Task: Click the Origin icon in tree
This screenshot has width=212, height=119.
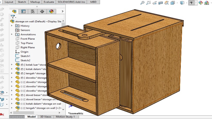Action: 17,52
